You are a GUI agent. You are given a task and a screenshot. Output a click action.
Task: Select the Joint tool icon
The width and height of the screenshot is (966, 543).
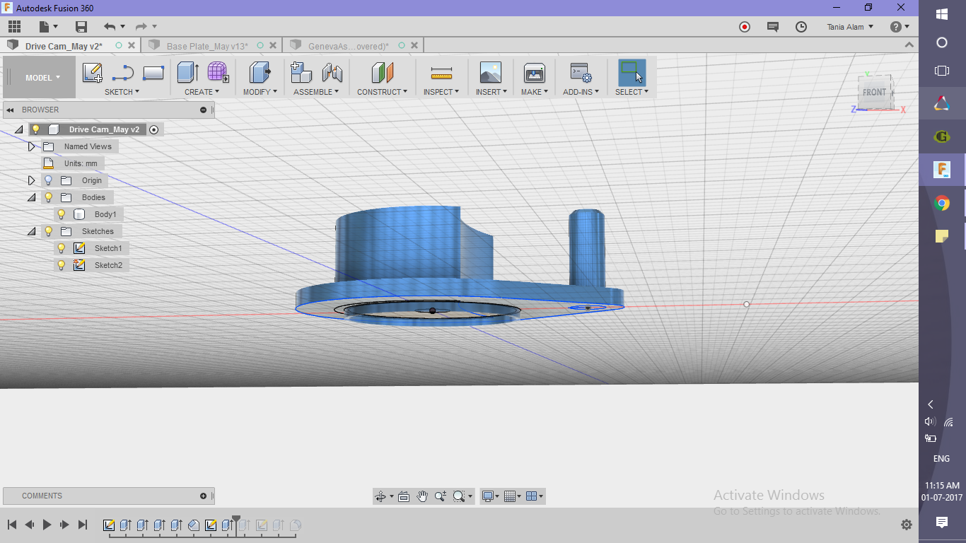(332, 73)
